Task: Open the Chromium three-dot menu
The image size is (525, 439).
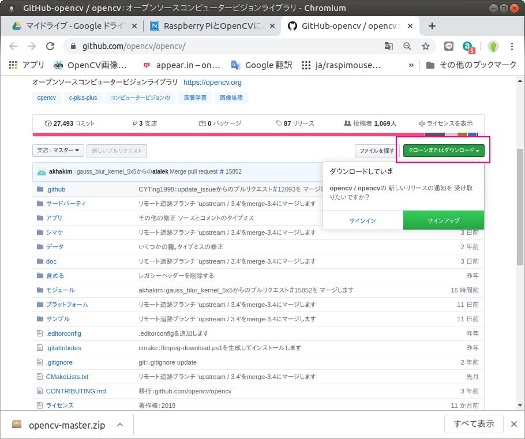Action: pyautogui.click(x=512, y=46)
